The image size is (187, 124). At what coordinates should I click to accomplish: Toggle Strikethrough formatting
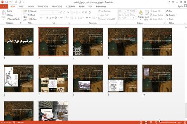[x=53, y=18]
